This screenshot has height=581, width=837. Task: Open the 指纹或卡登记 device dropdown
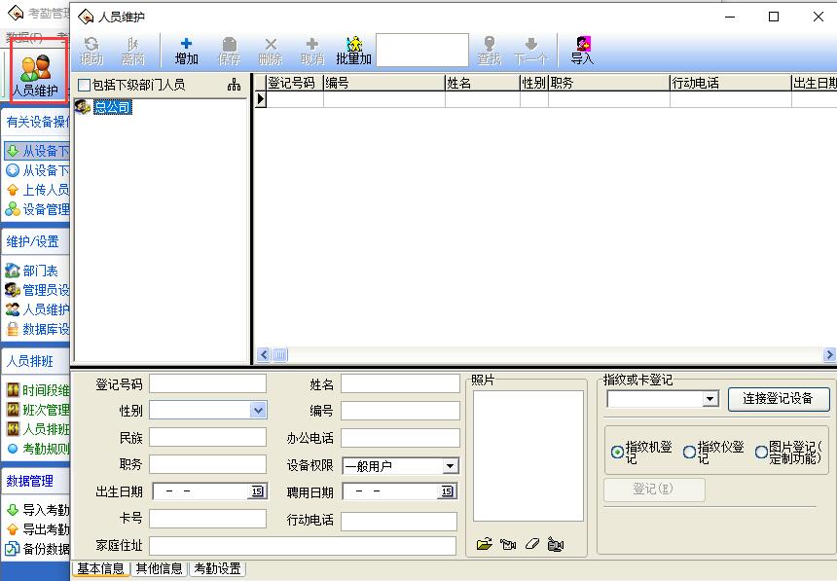(710, 399)
